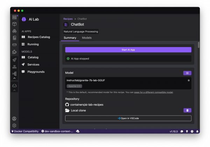Open the Accounts icon at sidebar bottom
The width and height of the screenshot is (210, 147).
pos(14,119)
